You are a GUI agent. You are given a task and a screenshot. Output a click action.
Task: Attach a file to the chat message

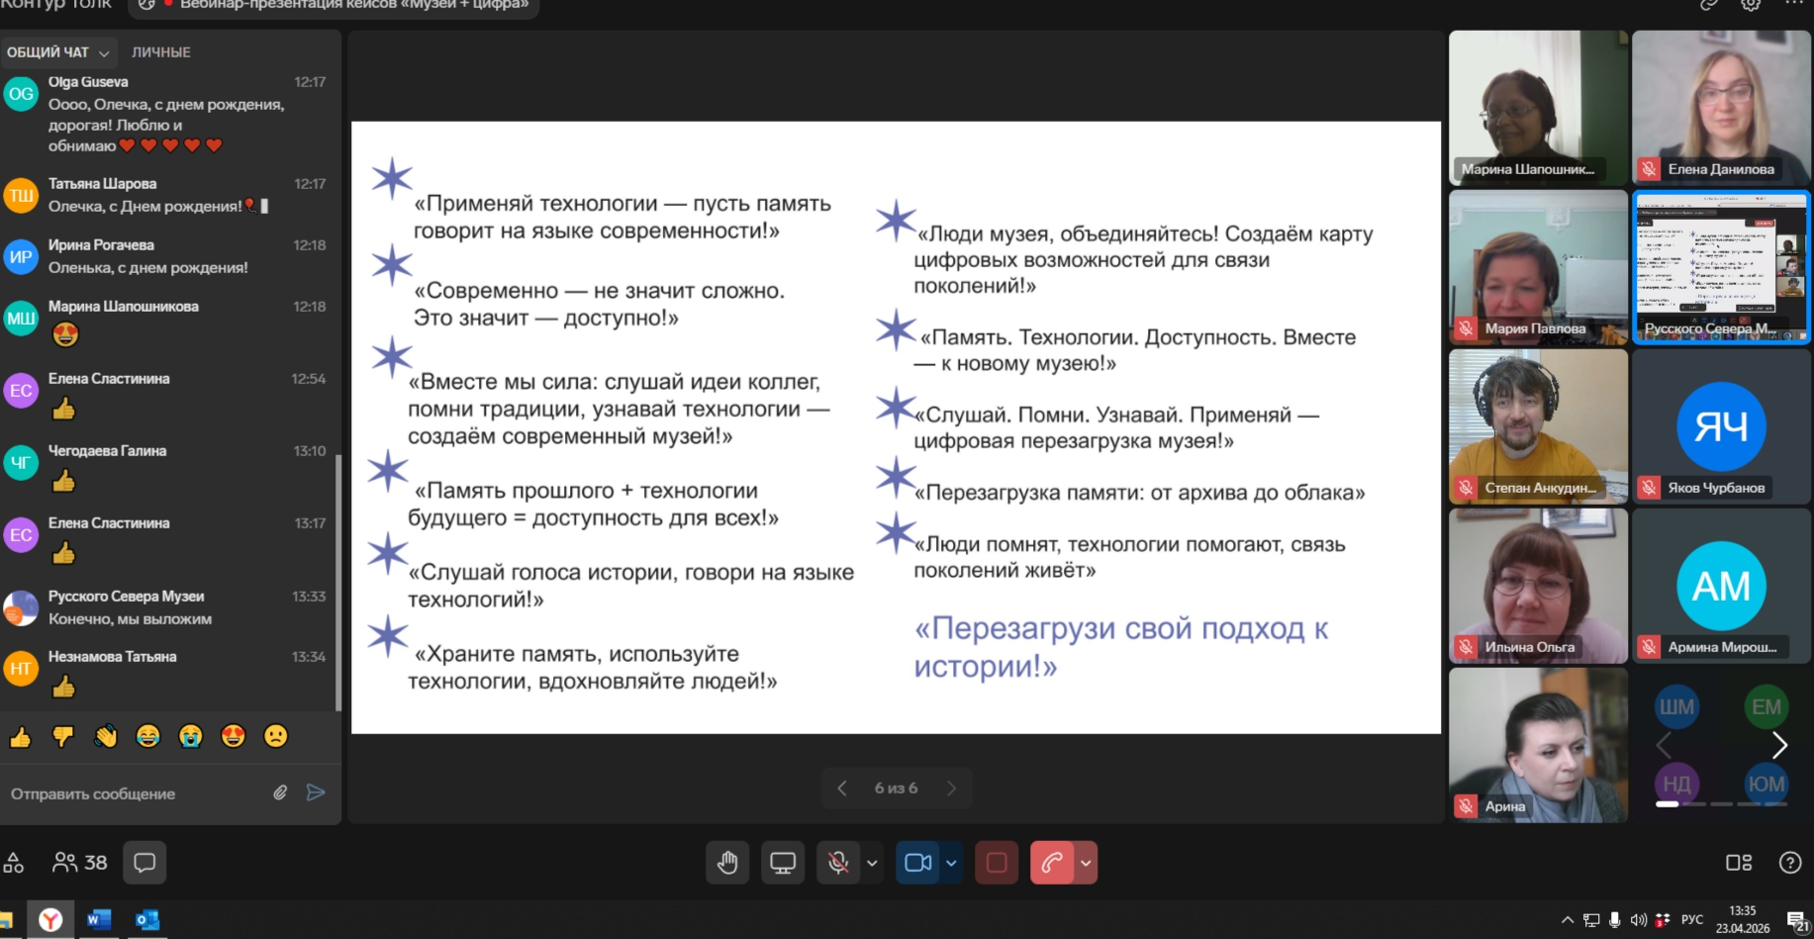pyautogui.click(x=281, y=793)
